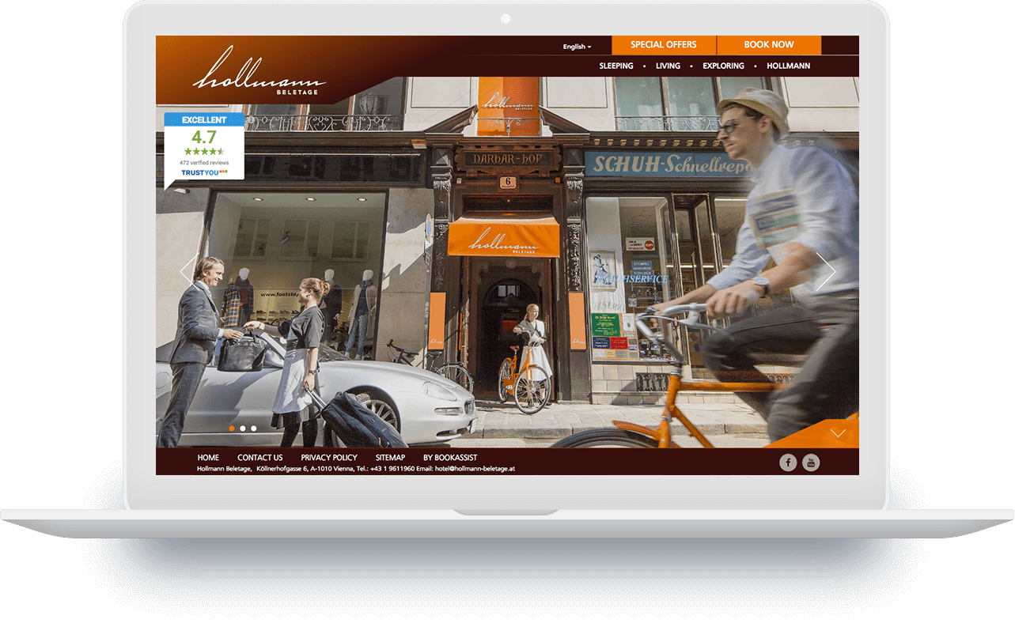
Task: Click the +43 1 9611960 phone number
Action: 392,469
